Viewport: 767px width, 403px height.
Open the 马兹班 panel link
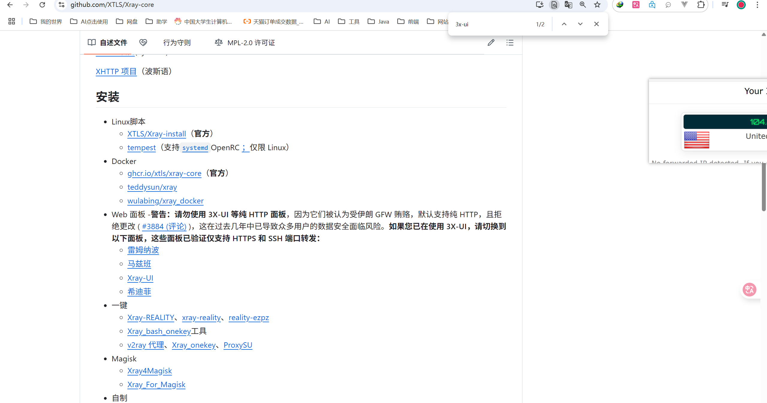[139, 264]
